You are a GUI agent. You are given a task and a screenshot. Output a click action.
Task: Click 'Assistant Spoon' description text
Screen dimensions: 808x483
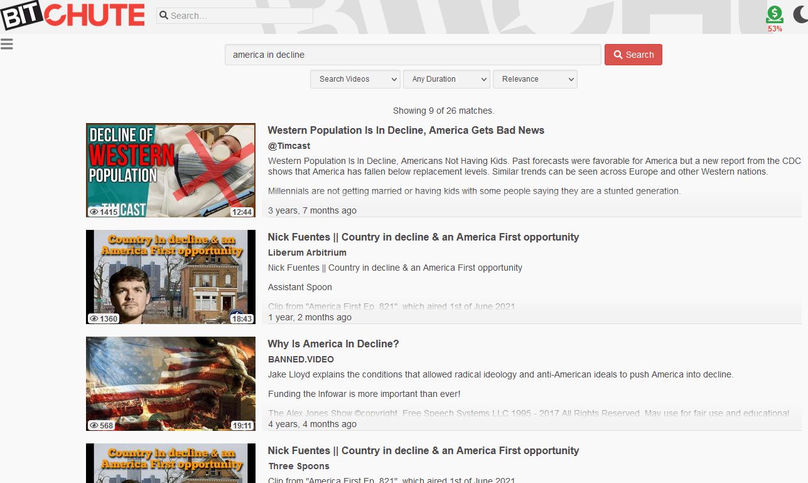click(300, 287)
